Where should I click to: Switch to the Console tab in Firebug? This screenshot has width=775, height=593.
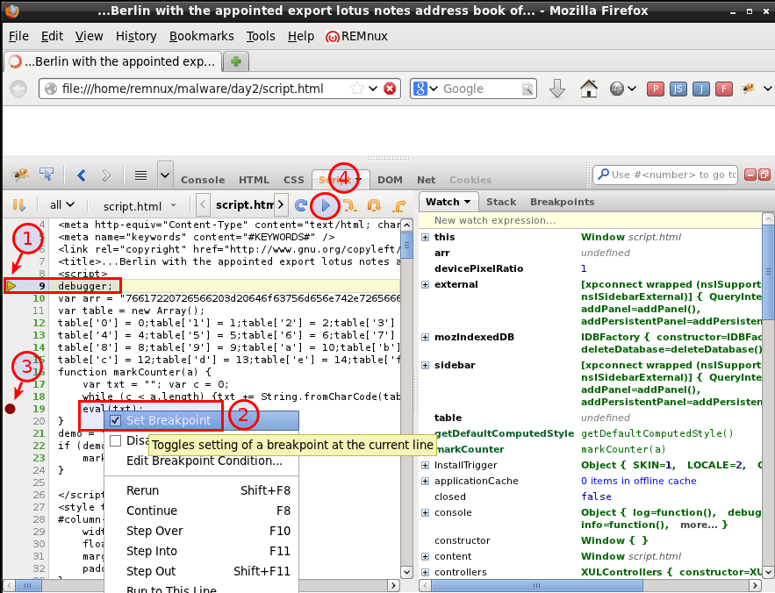coord(202,180)
